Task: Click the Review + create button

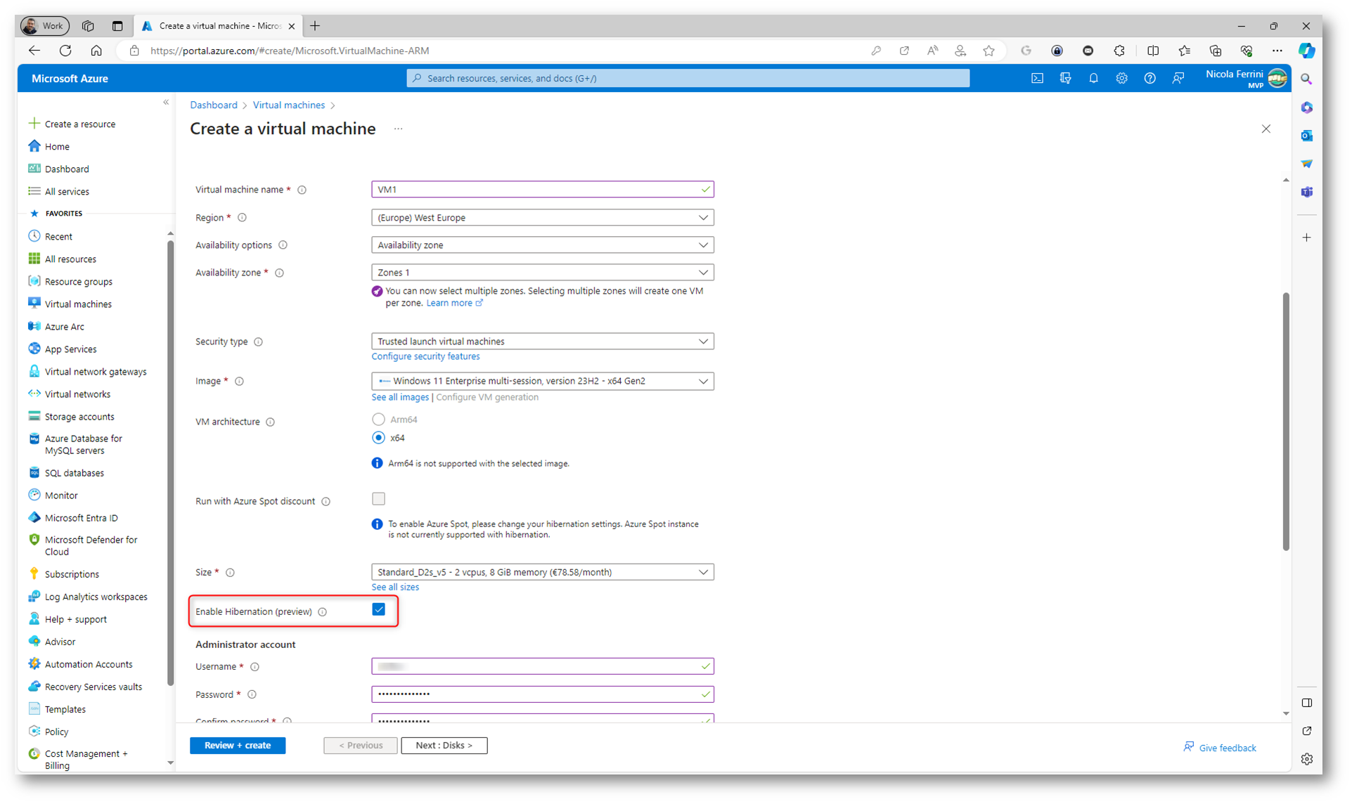Action: click(x=238, y=746)
